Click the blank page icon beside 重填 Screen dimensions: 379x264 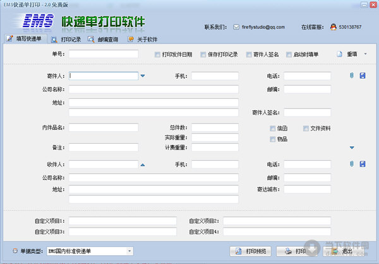tap(340, 54)
